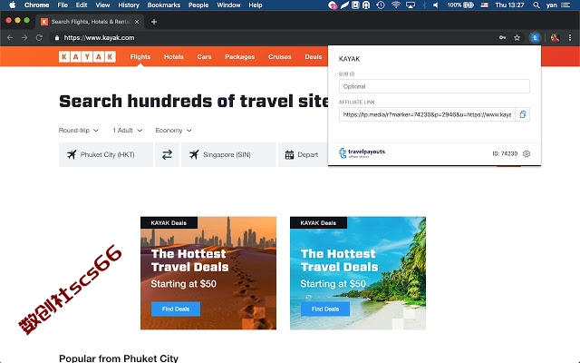Open the Bookmarks menu
Viewport: 580px width, 363px height.
[163, 5]
